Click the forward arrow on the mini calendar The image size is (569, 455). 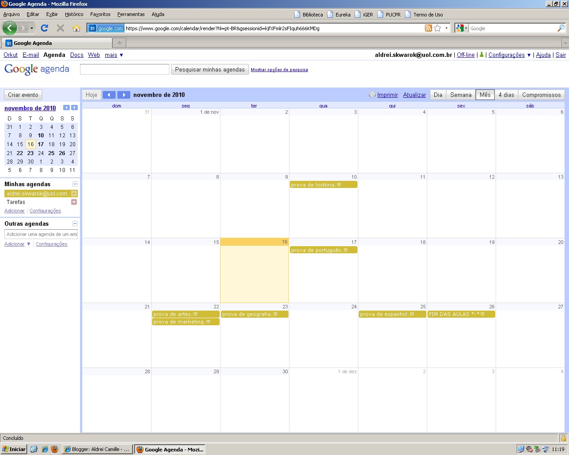[x=75, y=108]
